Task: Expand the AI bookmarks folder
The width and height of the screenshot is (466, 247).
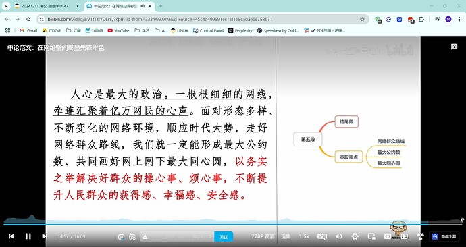Action: (x=160, y=30)
